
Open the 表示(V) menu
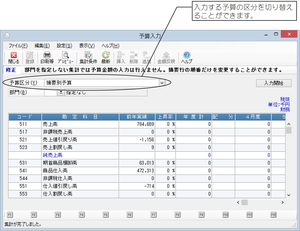[87, 46]
